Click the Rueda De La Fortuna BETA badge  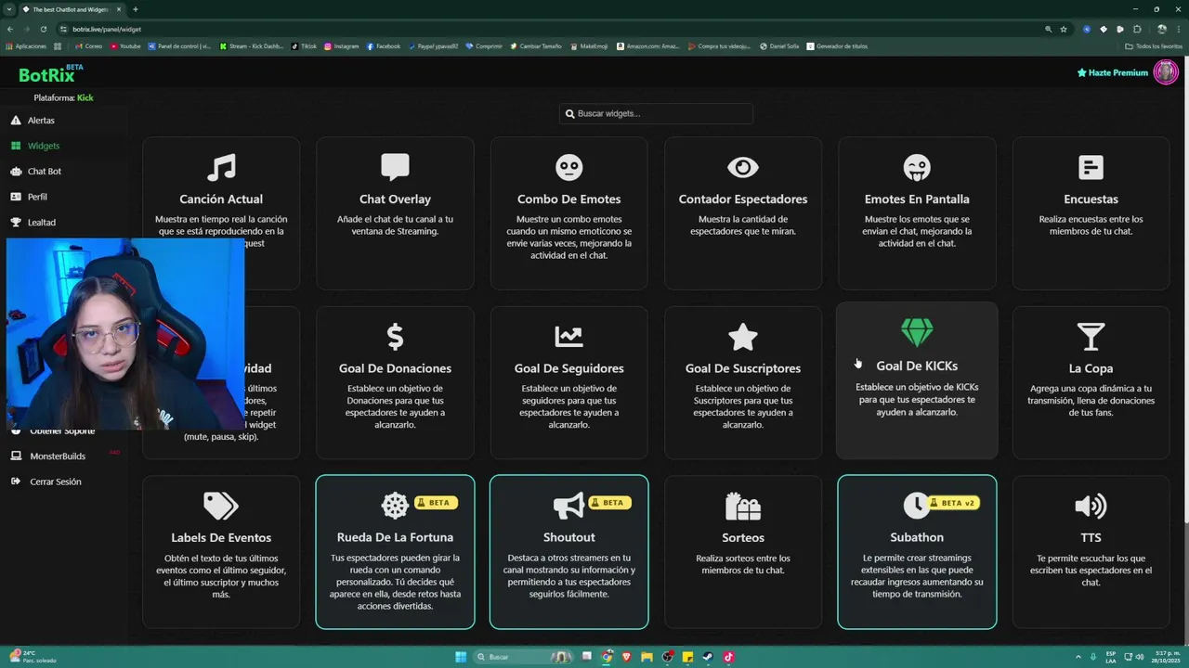(x=436, y=502)
